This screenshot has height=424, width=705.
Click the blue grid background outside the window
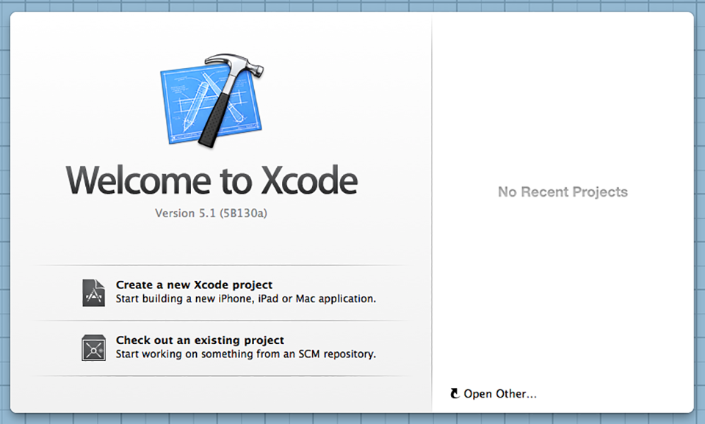pyautogui.click(x=699, y=220)
